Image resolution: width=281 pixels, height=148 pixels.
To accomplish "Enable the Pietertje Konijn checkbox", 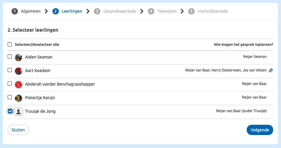I will pos(10,97).
